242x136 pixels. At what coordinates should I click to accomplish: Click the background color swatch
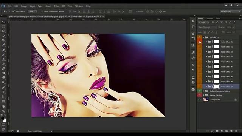click(5, 121)
